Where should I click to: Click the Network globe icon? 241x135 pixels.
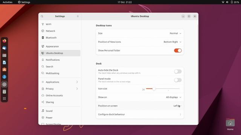point(43,31)
